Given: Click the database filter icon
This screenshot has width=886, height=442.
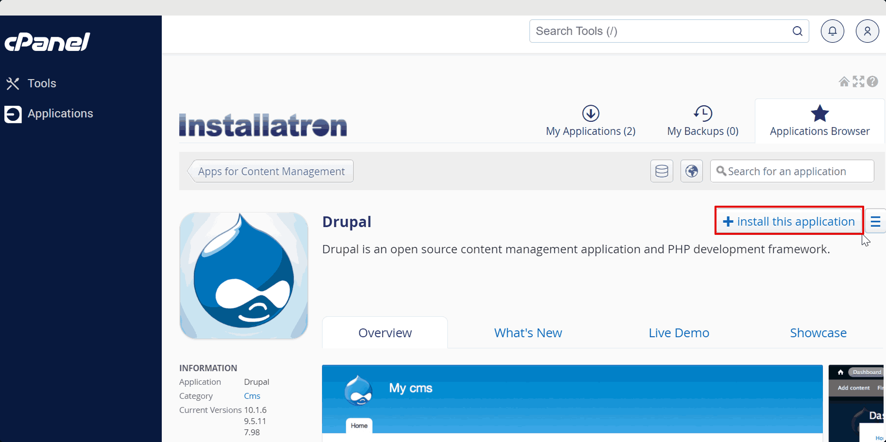Looking at the screenshot, I should pos(661,171).
